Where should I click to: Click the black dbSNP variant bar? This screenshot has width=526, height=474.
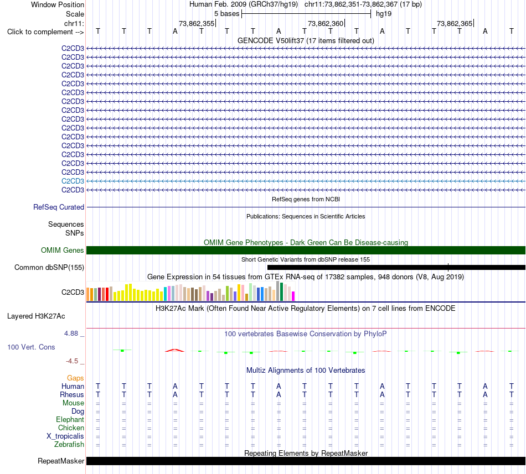pos(396,267)
